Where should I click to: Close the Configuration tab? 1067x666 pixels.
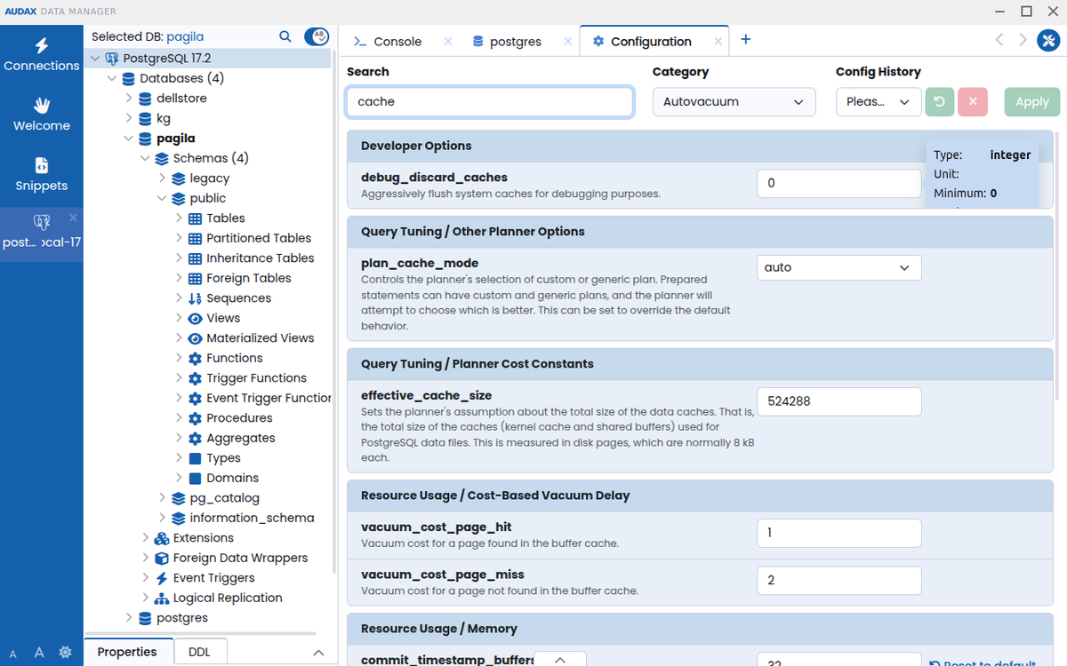tap(718, 42)
